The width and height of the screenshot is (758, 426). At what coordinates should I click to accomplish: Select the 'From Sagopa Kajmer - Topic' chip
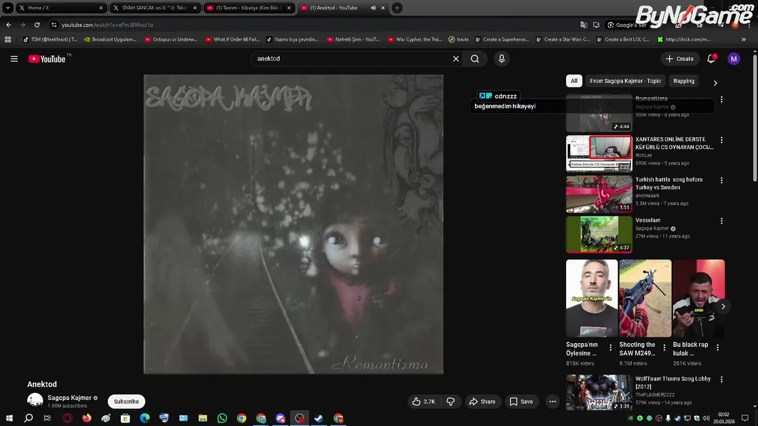point(625,81)
